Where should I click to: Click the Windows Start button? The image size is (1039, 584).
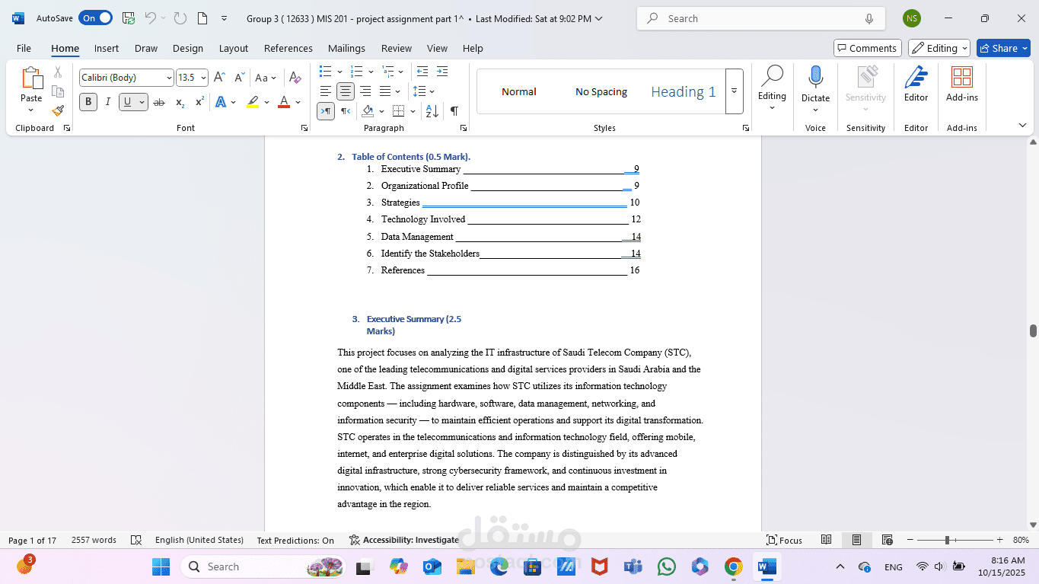click(161, 566)
